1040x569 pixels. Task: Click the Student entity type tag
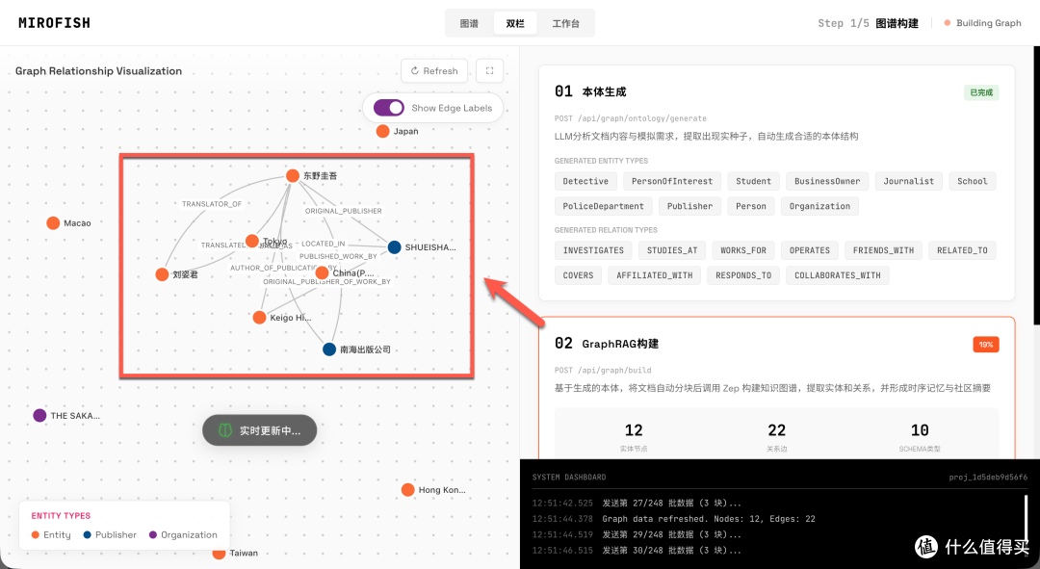[x=753, y=181]
